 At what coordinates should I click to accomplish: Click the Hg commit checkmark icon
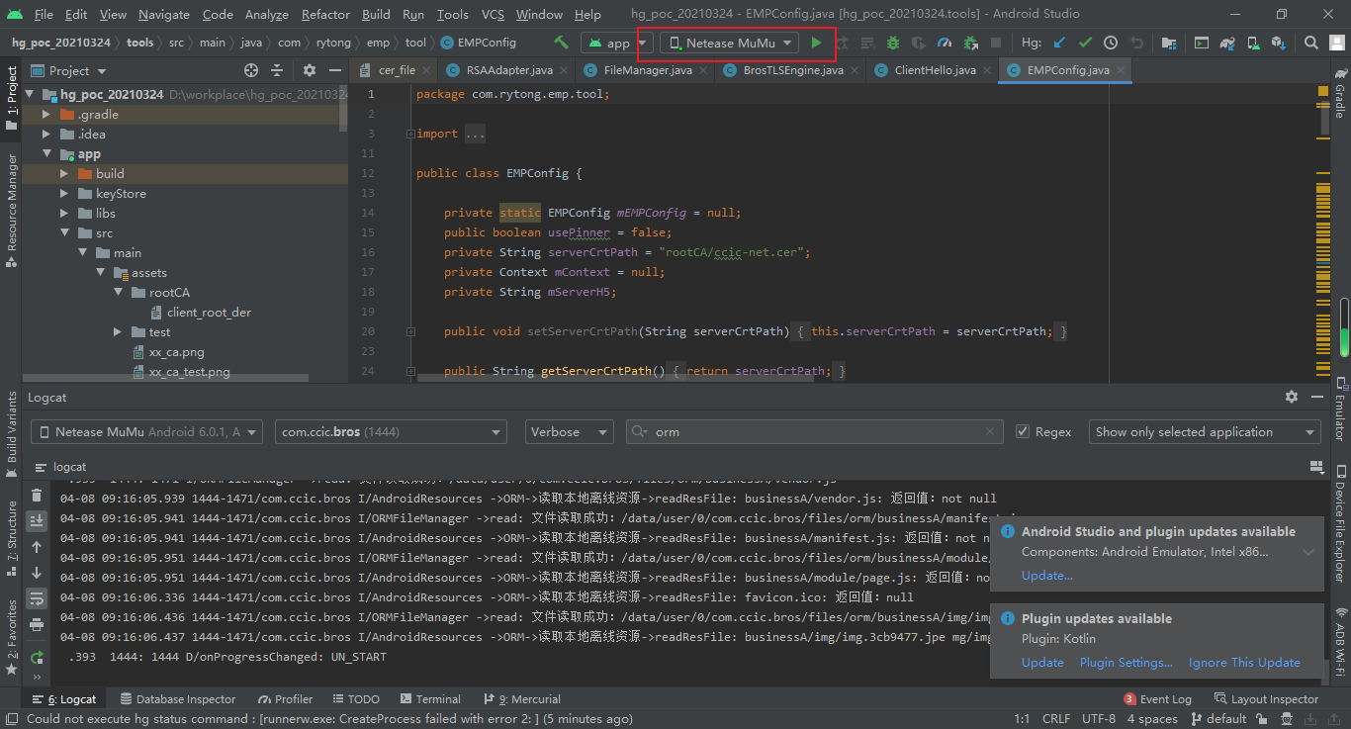pyautogui.click(x=1085, y=43)
